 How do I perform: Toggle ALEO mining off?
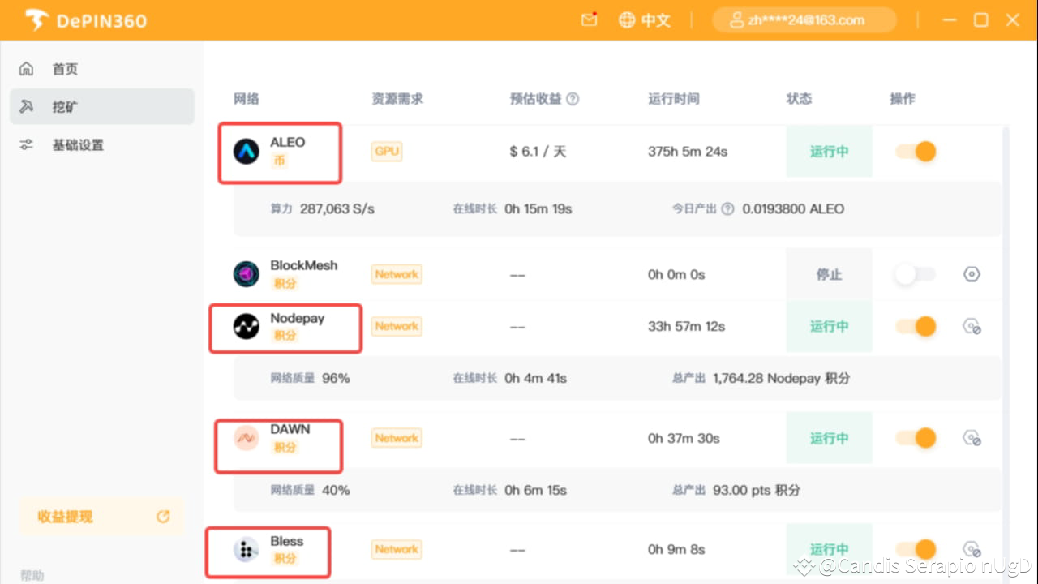pyautogui.click(x=916, y=151)
